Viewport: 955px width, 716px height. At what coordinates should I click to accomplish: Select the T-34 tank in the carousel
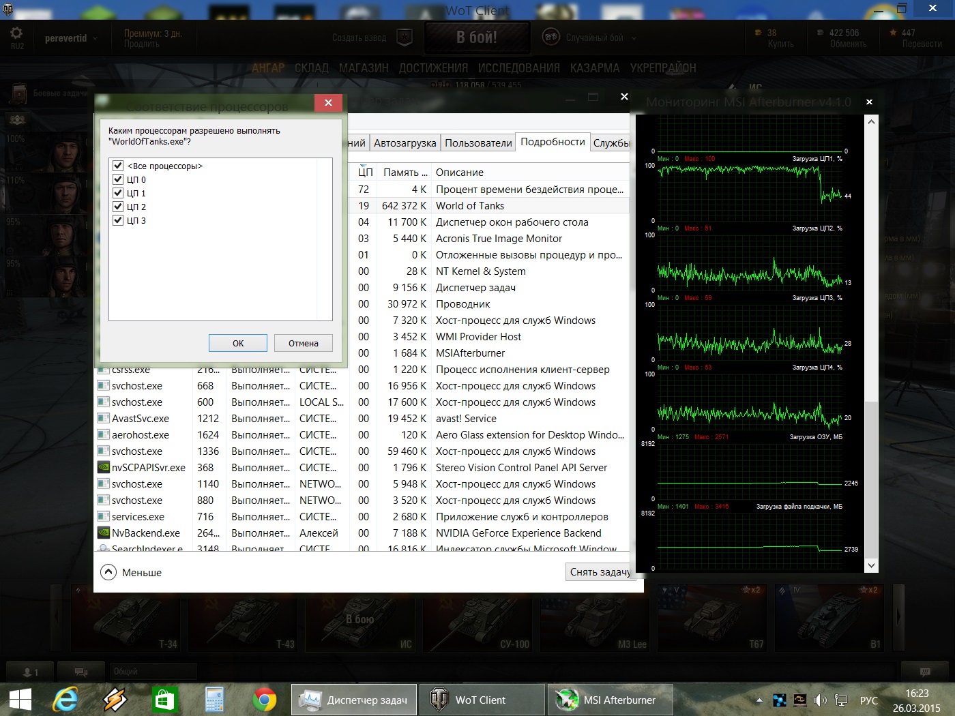(x=128, y=618)
